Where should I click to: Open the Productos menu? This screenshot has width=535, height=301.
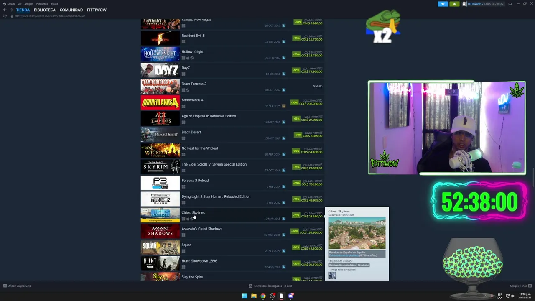tap(42, 4)
